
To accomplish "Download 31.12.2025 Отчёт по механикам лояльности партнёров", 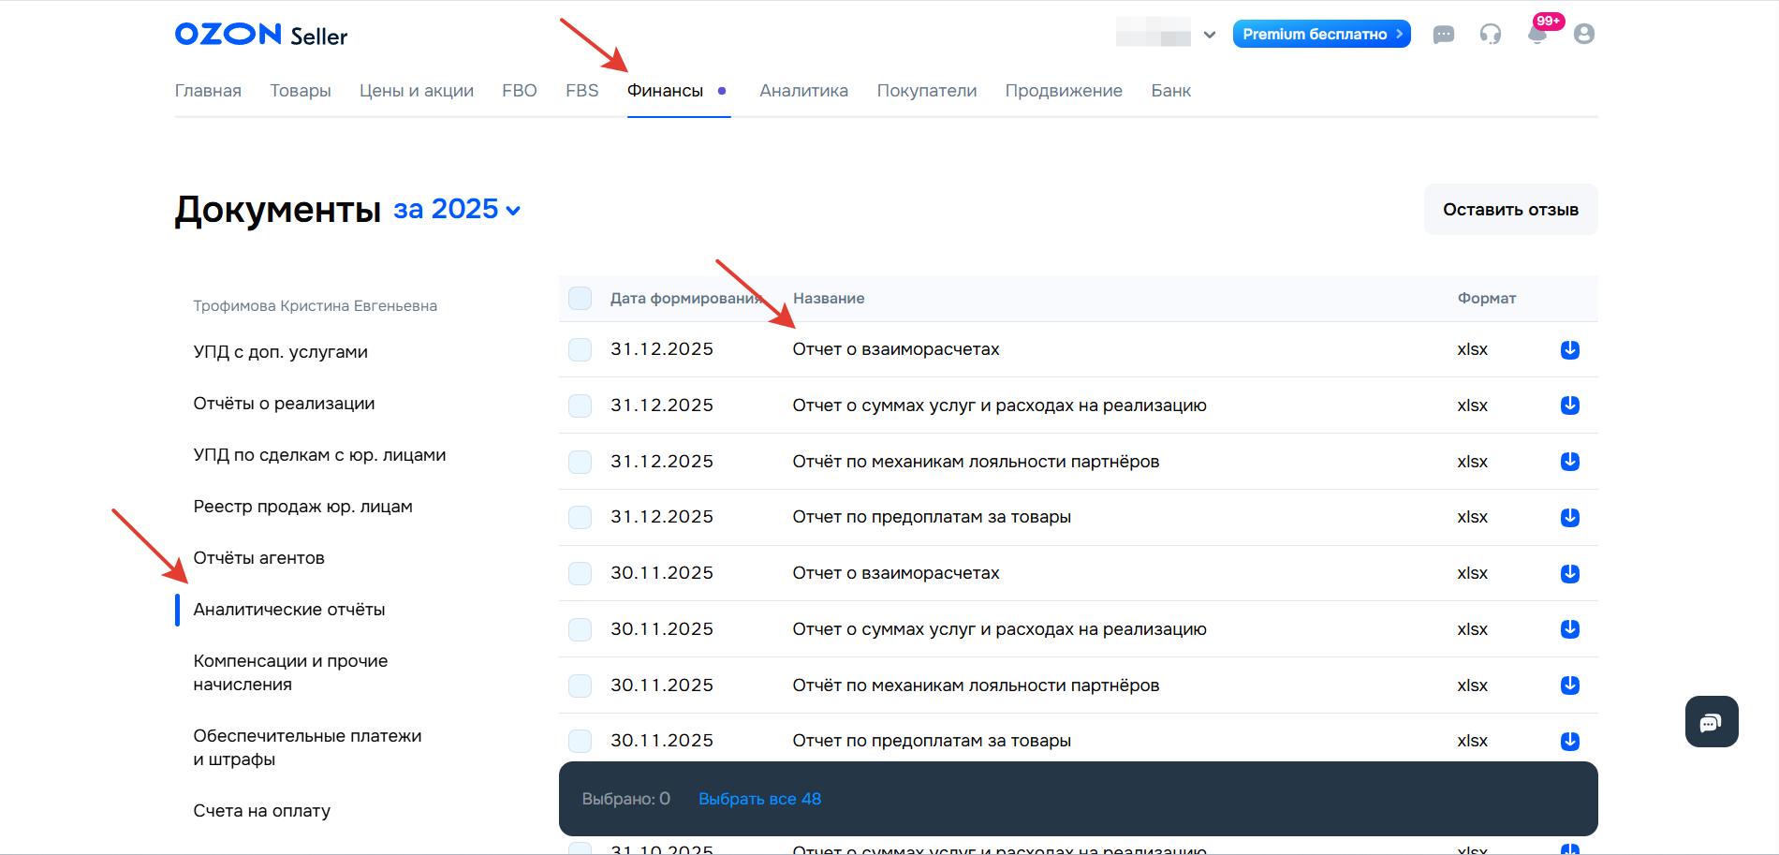I will tap(1569, 462).
